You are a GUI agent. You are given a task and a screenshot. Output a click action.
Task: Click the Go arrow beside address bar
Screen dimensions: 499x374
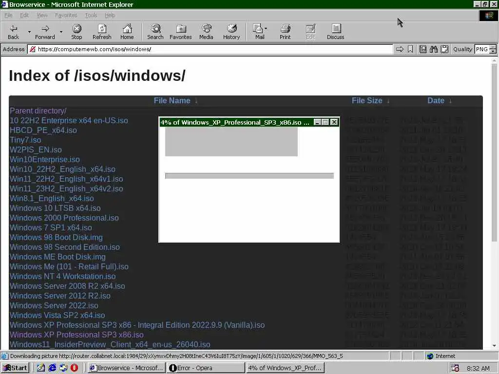pos(400,49)
